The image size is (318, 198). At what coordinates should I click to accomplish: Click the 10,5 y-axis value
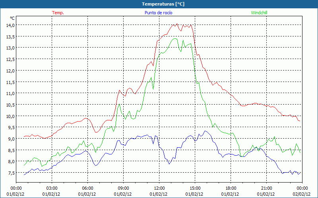coord(10,105)
